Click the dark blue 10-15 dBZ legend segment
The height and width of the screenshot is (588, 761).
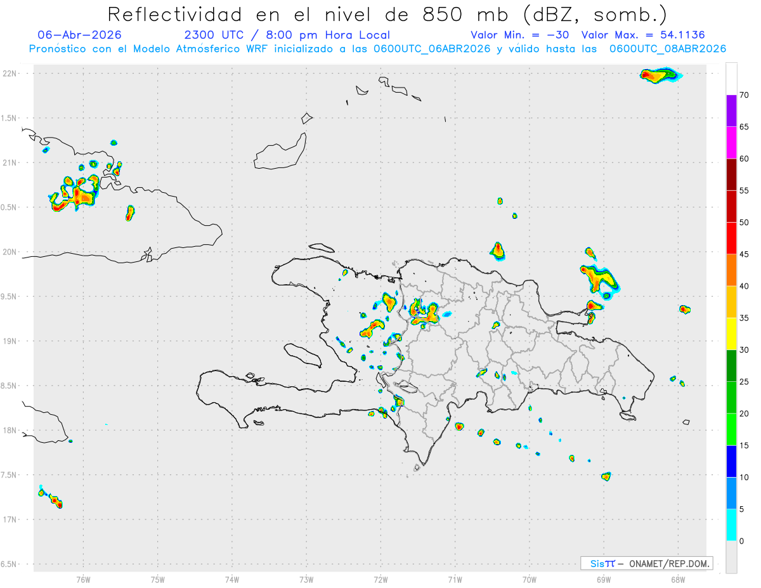coord(731,461)
